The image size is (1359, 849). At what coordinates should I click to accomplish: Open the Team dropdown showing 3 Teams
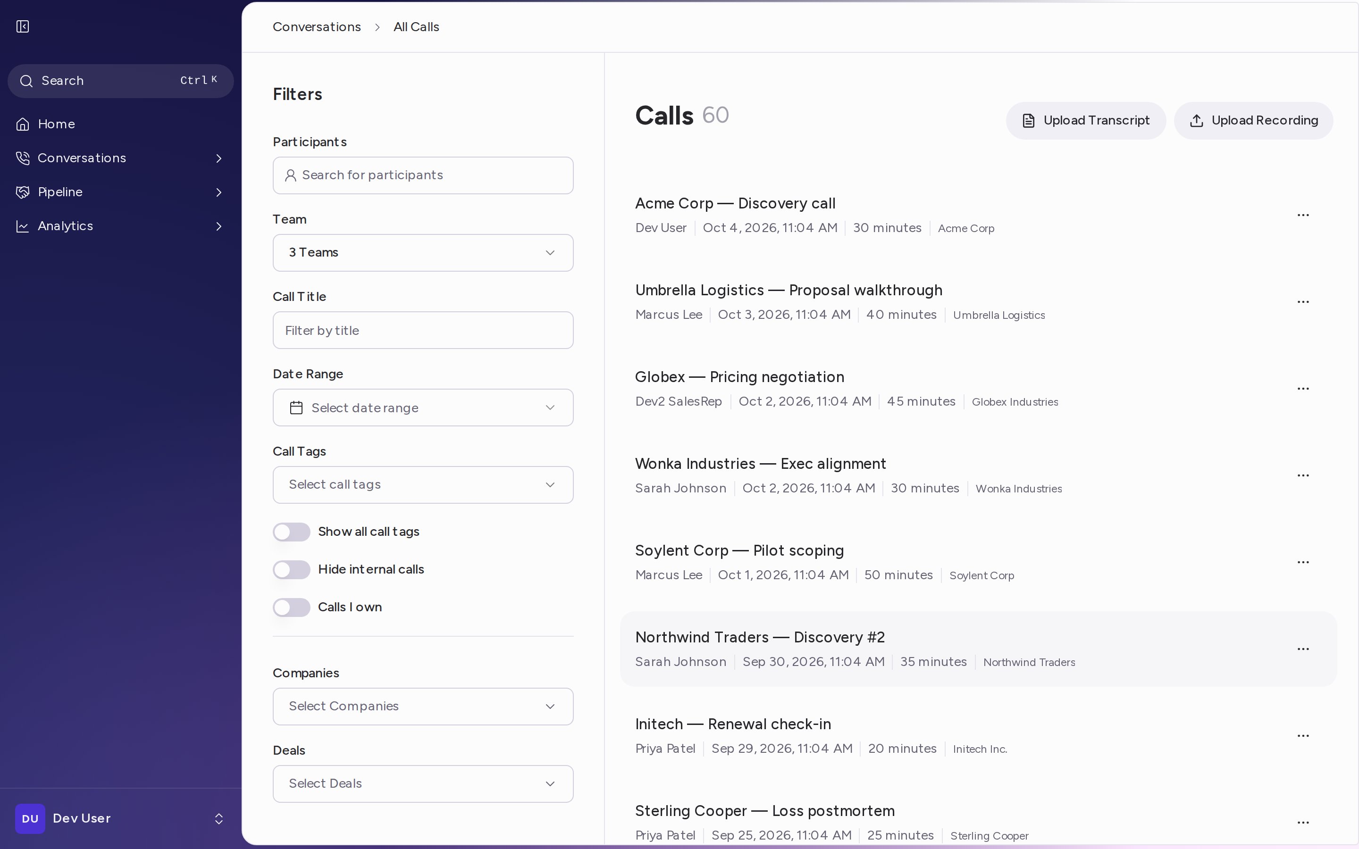[x=423, y=253]
